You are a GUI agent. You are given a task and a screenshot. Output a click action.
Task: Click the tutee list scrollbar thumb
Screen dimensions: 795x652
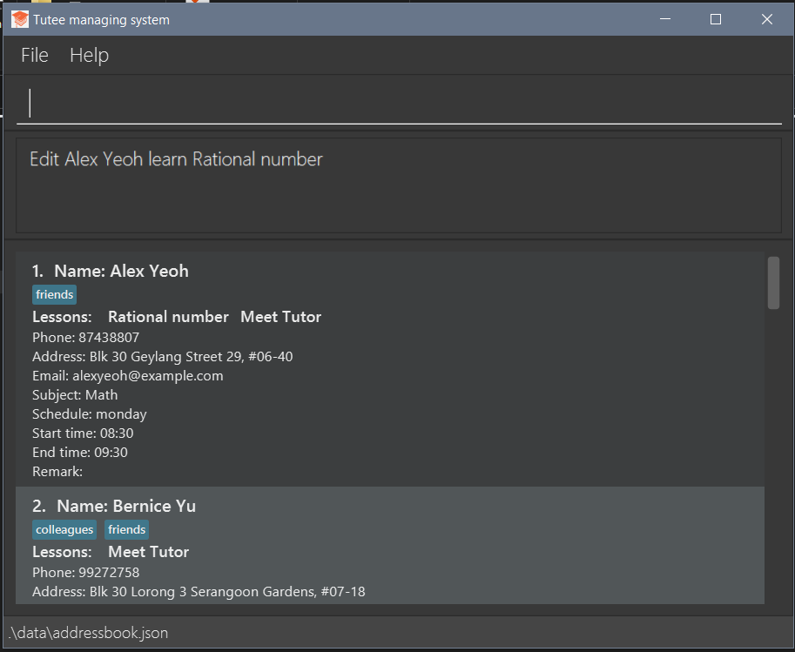pyautogui.click(x=773, y=282)
